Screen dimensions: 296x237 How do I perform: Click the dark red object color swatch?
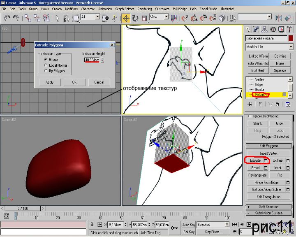point(291,38)
